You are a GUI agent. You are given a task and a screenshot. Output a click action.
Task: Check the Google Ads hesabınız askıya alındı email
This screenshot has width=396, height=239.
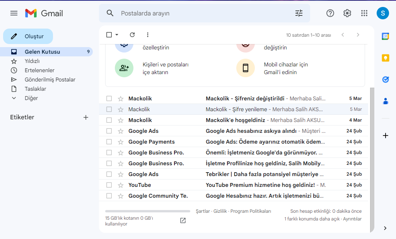[109, 131]
